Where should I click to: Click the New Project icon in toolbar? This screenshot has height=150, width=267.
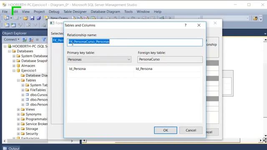tap(7, 18)
